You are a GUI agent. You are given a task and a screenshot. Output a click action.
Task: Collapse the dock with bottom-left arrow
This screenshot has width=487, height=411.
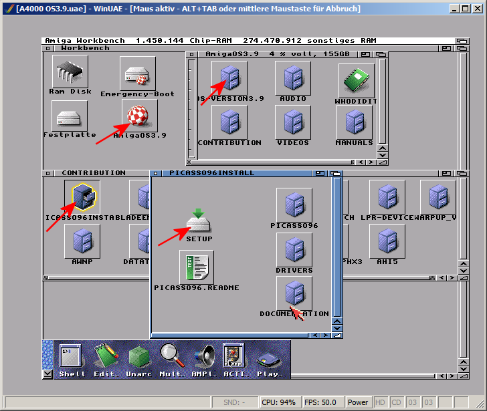[x=47, y=374]
